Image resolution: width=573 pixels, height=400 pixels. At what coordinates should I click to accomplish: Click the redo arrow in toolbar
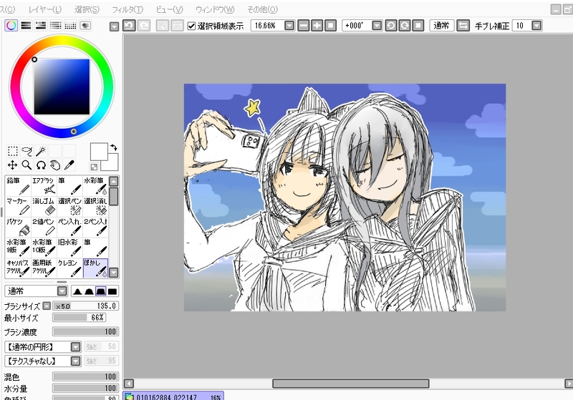tap(144, 26)
